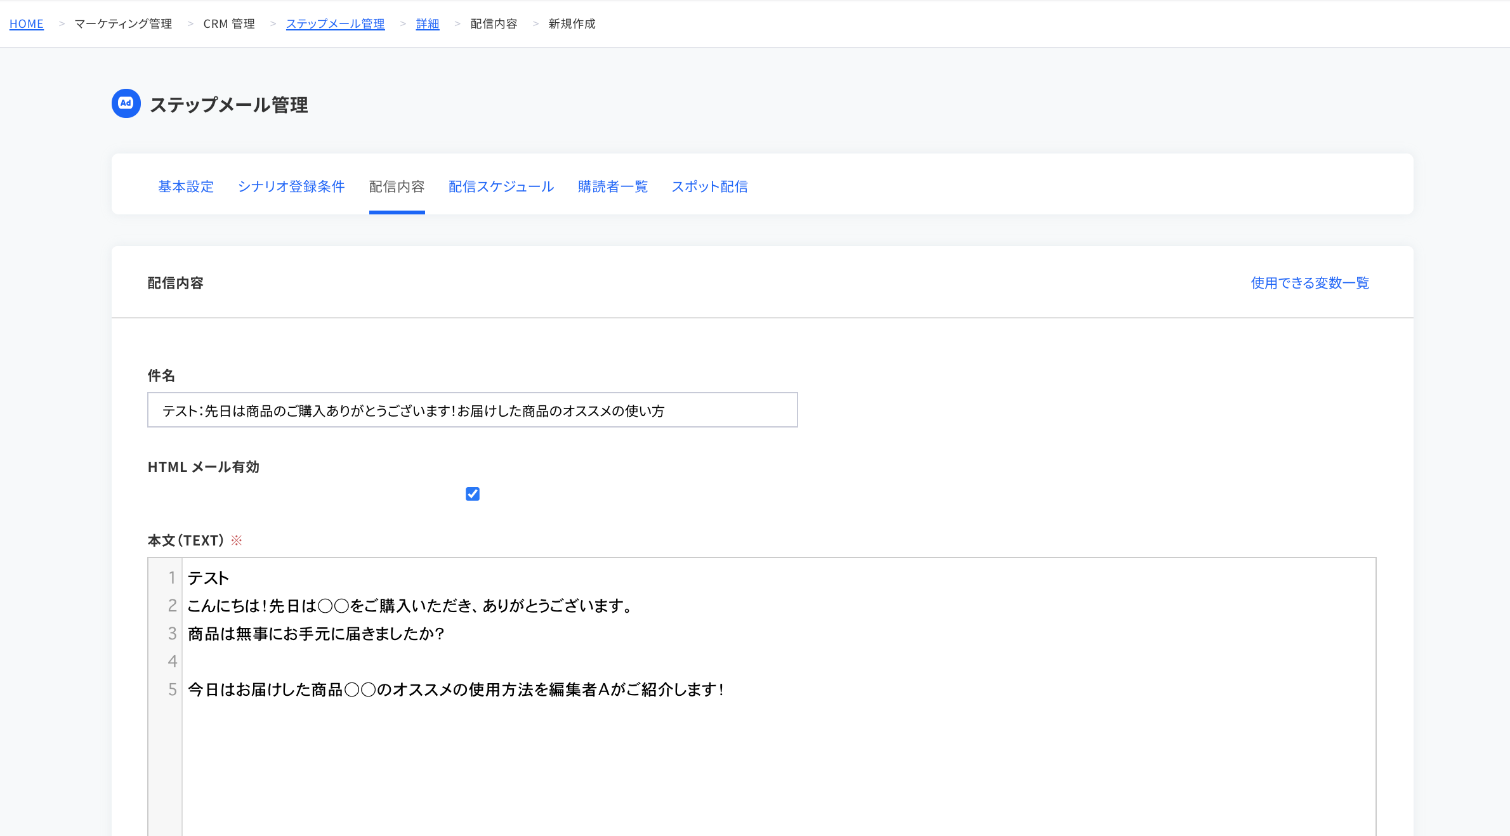Click the 本文(TEXT) field label
This screenshot has width=1510, height=836.
[x=186, y=540]
